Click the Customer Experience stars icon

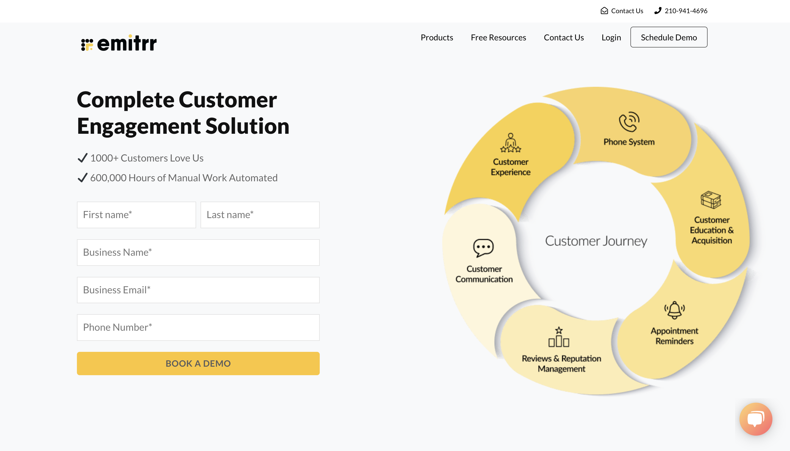[510, 143]
